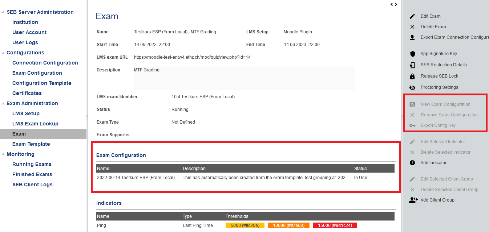
Task: Click the Add Indicator exclamation icon
Action: pyautogui.click(x=412, y=163)
